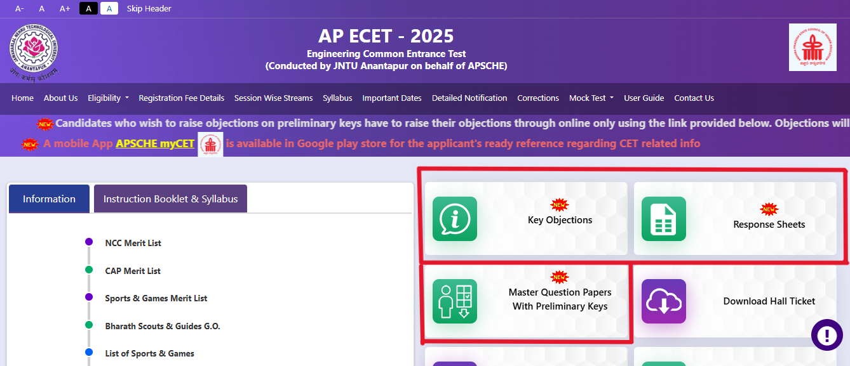Switch to black high-contrast theme
Viewport: 850px width, 366px height.
click(x=88, y=8)
